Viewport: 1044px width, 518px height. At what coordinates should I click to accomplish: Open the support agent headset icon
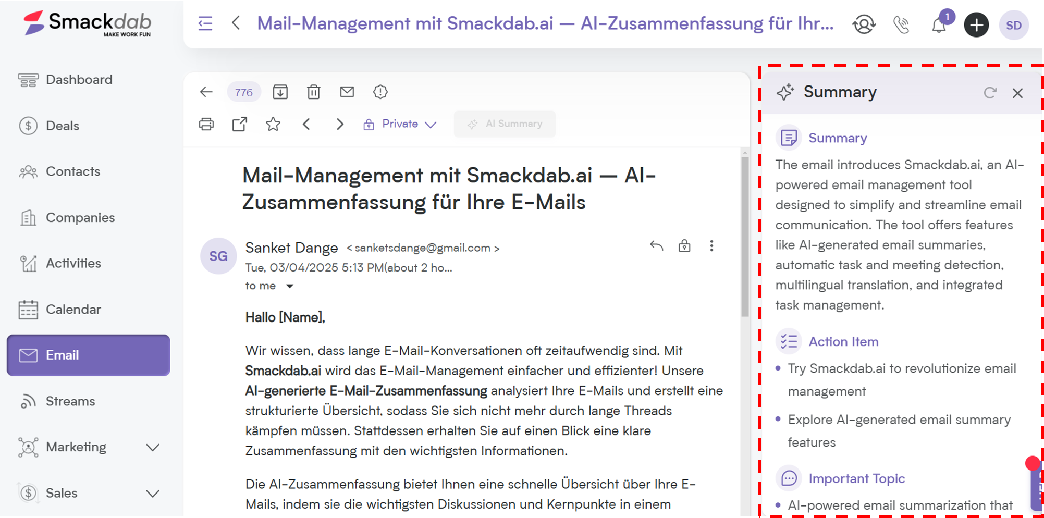(864, 24)
